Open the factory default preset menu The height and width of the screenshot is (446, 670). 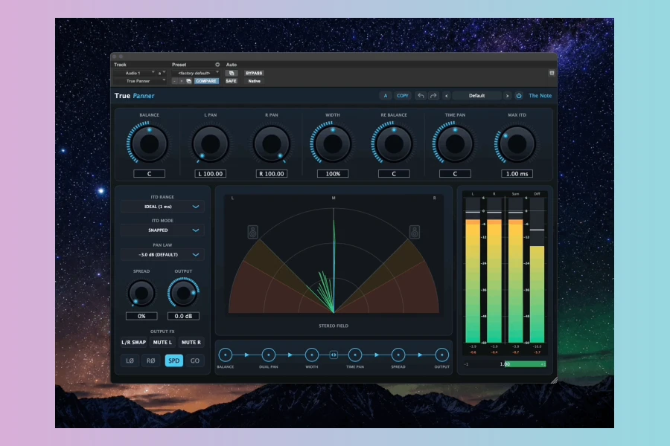coord(195,73)
